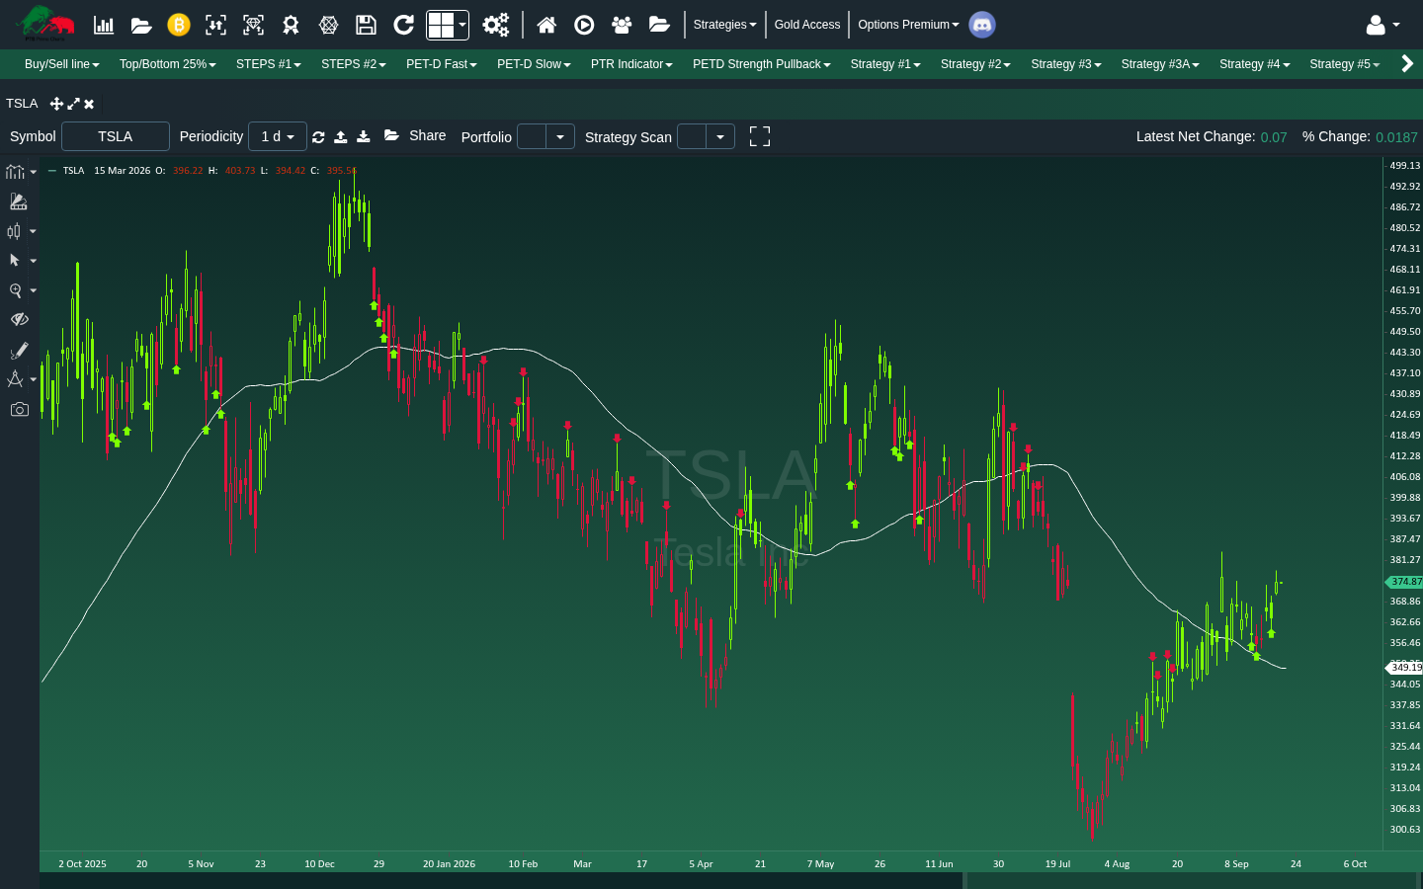Open the user account menu
Viewport: 1423px width, 889px height.
point(1382,25)
